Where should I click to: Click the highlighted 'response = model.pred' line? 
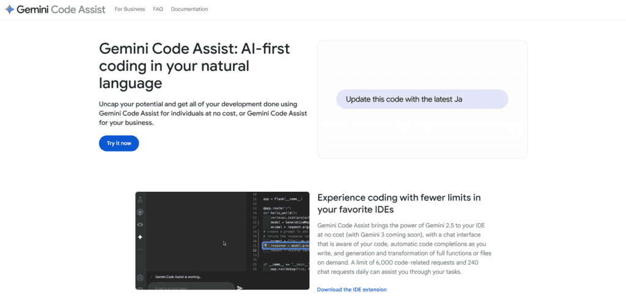tap(286, 246)
